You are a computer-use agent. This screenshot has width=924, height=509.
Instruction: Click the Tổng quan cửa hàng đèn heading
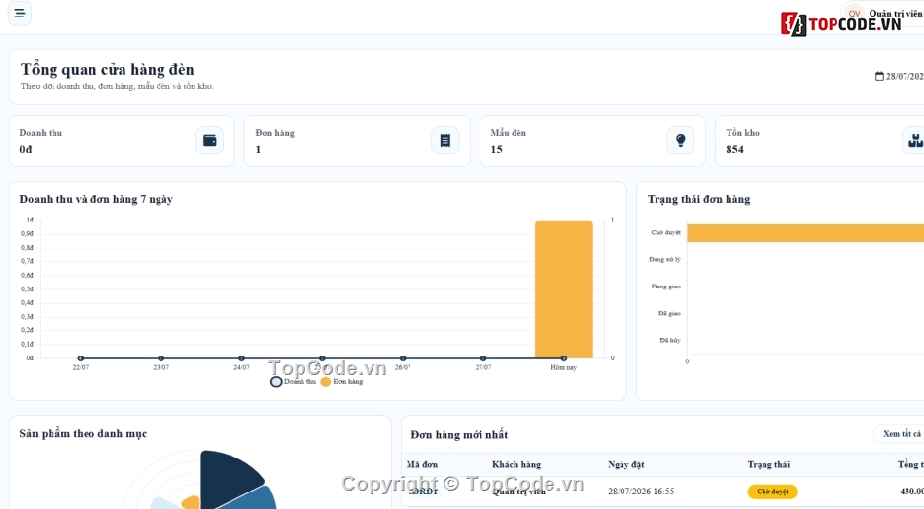pos(107,69)
